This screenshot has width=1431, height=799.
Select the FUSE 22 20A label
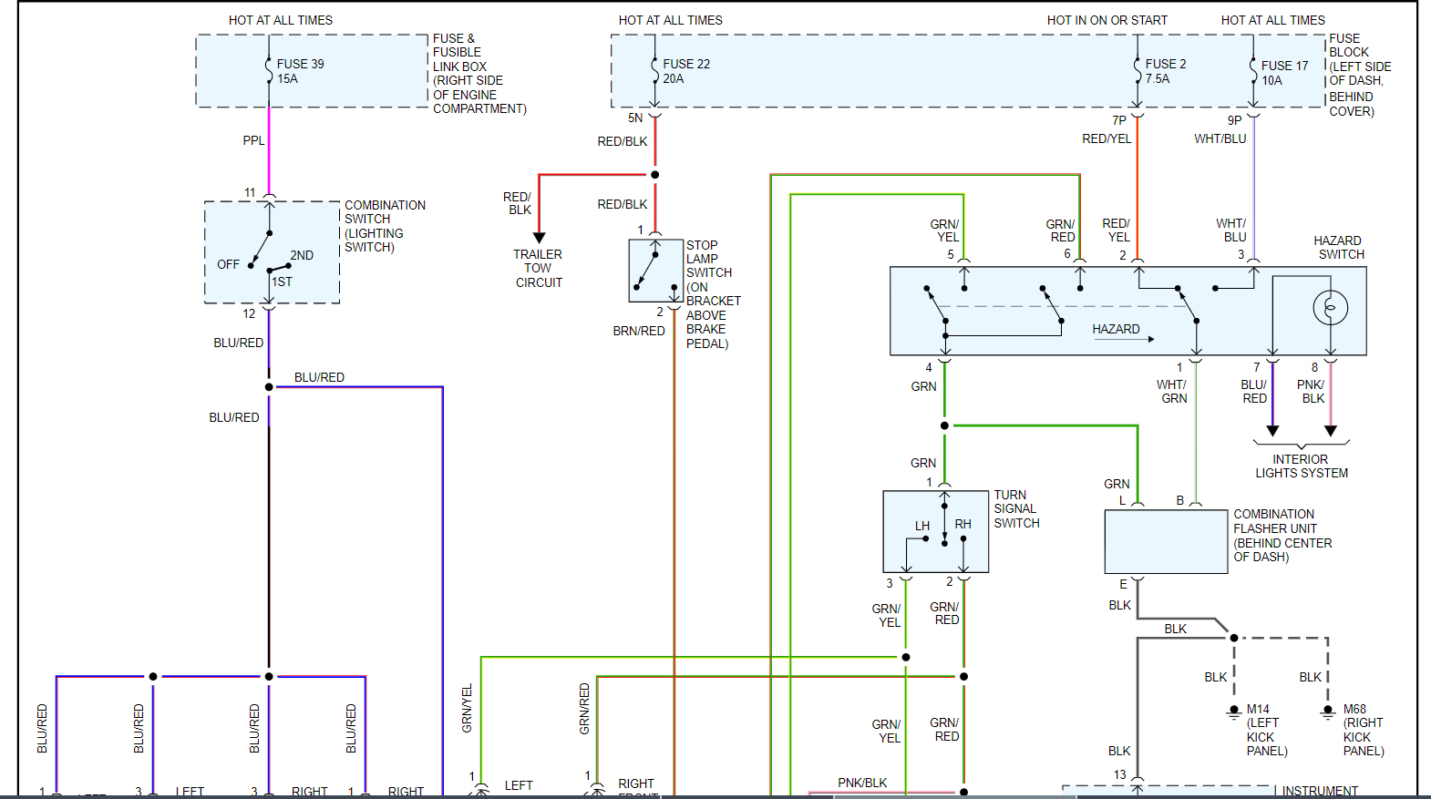click(686, 71)
